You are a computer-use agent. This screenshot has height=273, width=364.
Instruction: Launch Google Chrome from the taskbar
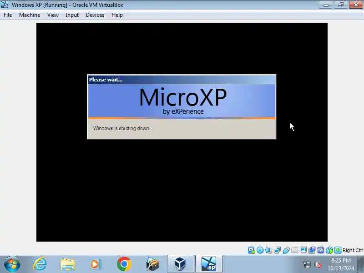124,264
